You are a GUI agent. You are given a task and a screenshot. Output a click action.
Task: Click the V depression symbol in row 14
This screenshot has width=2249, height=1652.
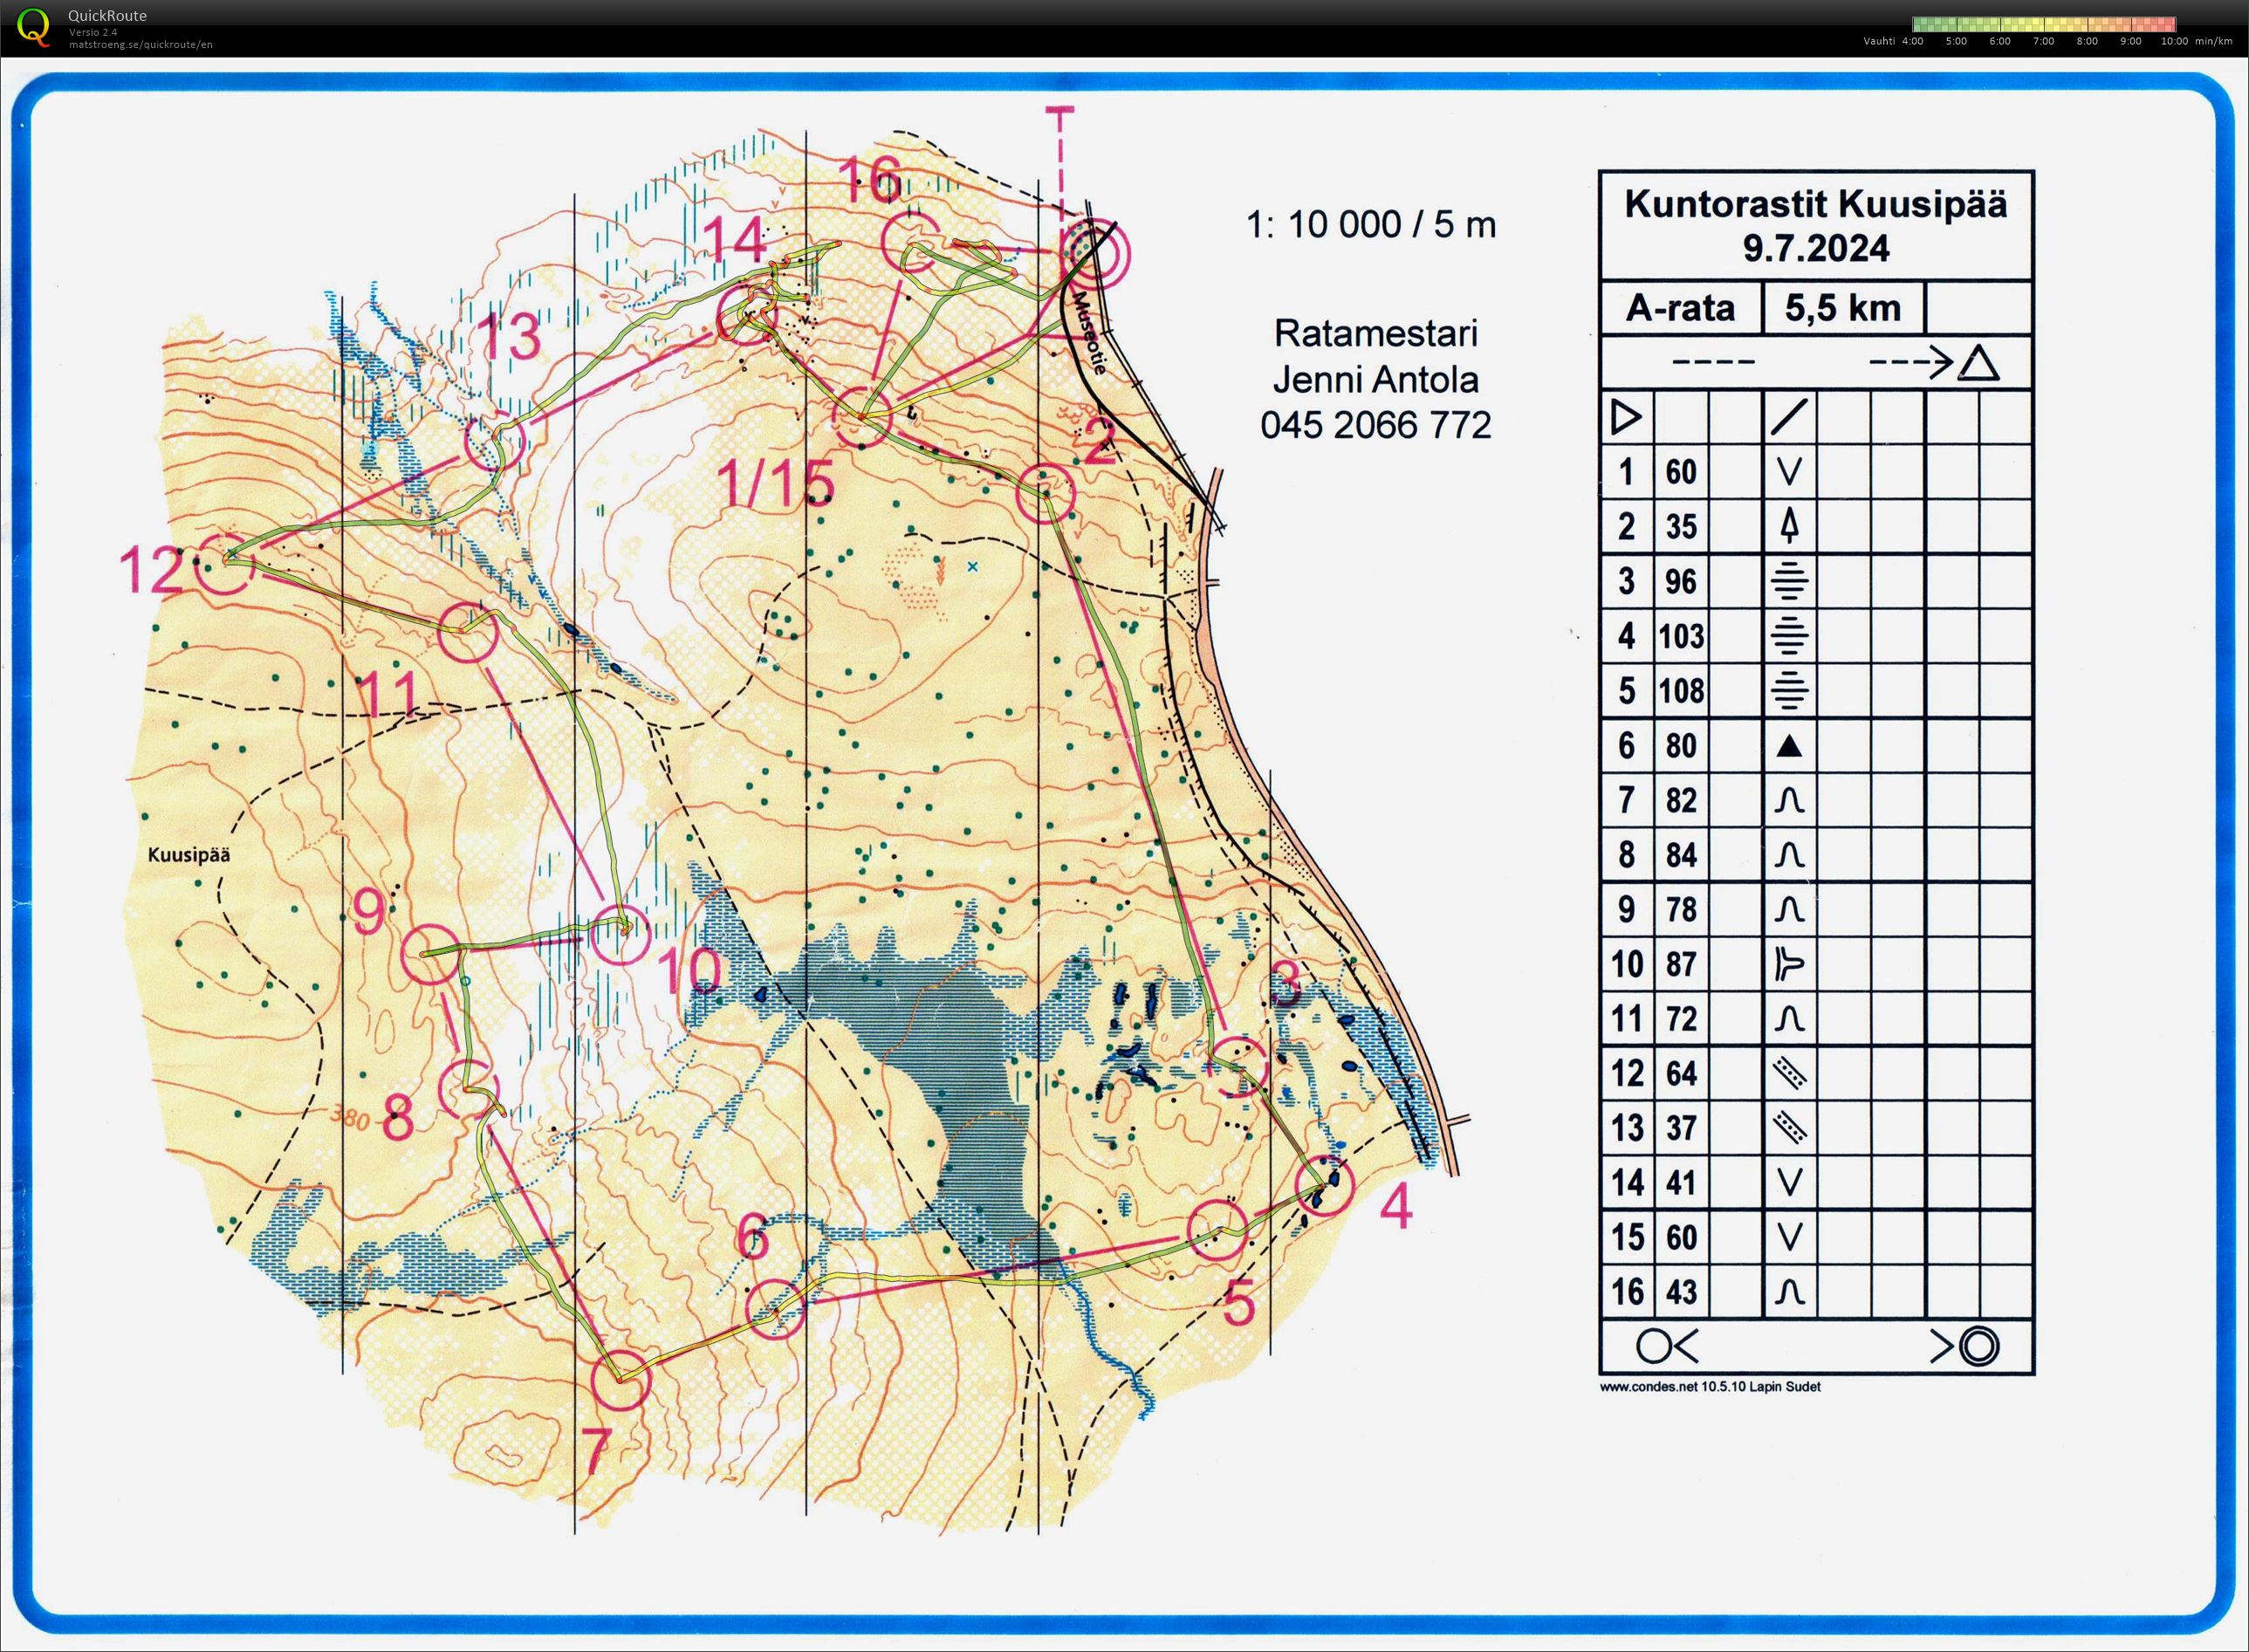[x=1789, y=1183]
